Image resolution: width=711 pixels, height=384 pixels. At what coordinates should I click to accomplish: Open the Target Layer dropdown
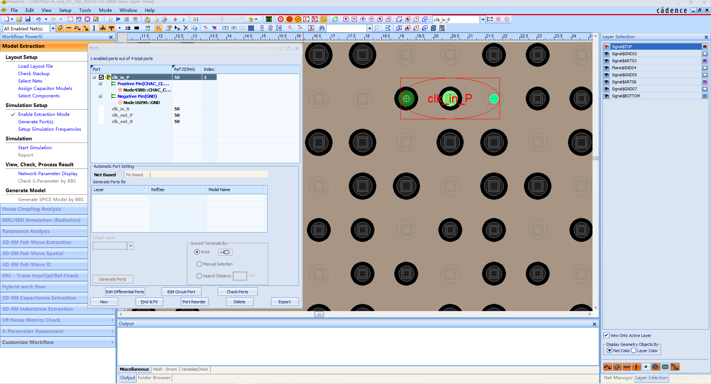[130, 246]
